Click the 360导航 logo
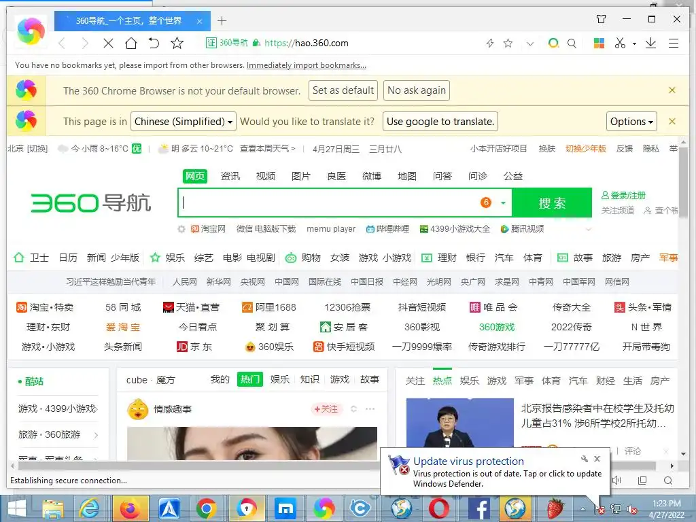The height and width of the screenshot is (522, 696). click(91, 203)
